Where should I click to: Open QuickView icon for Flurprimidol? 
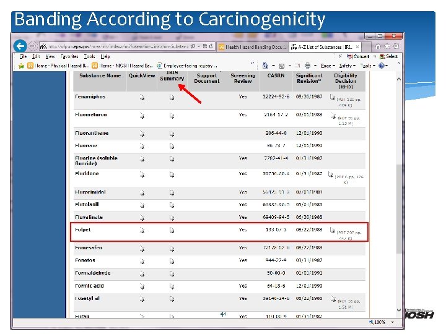142,193
